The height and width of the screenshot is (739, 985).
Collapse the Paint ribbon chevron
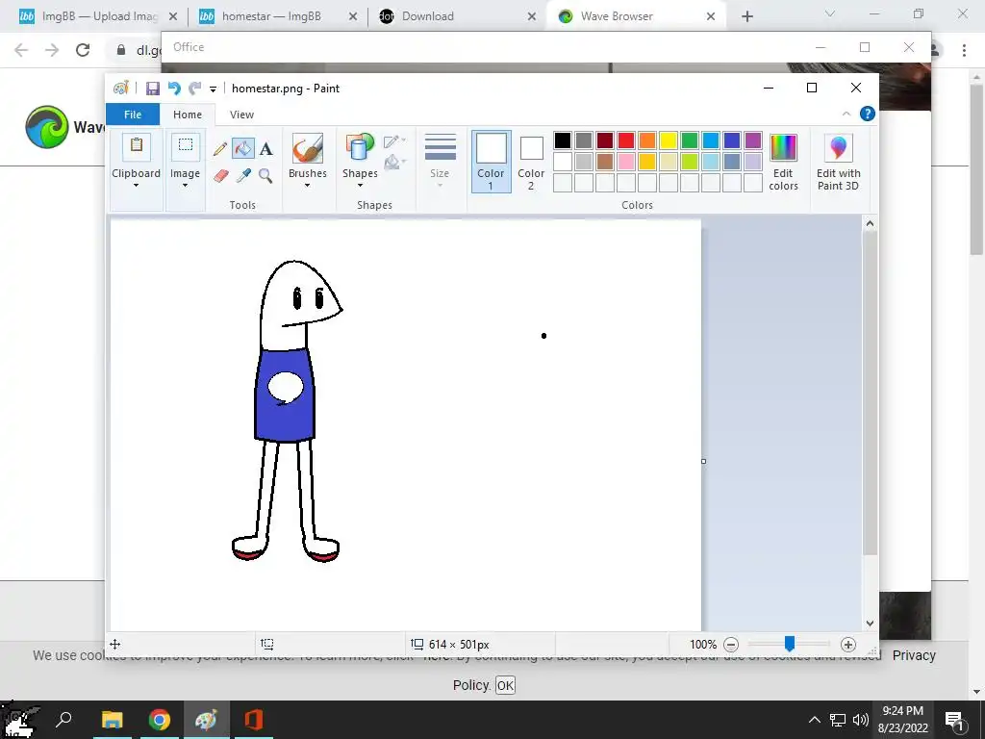pos(846,114)
